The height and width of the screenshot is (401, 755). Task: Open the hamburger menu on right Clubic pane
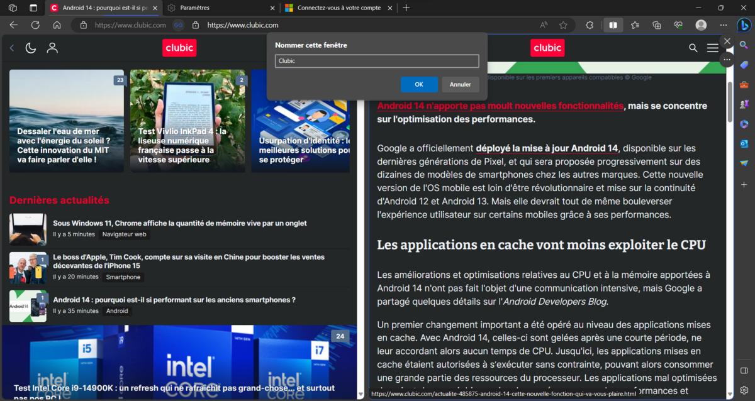pyautogui.click(x=712, y=48)
